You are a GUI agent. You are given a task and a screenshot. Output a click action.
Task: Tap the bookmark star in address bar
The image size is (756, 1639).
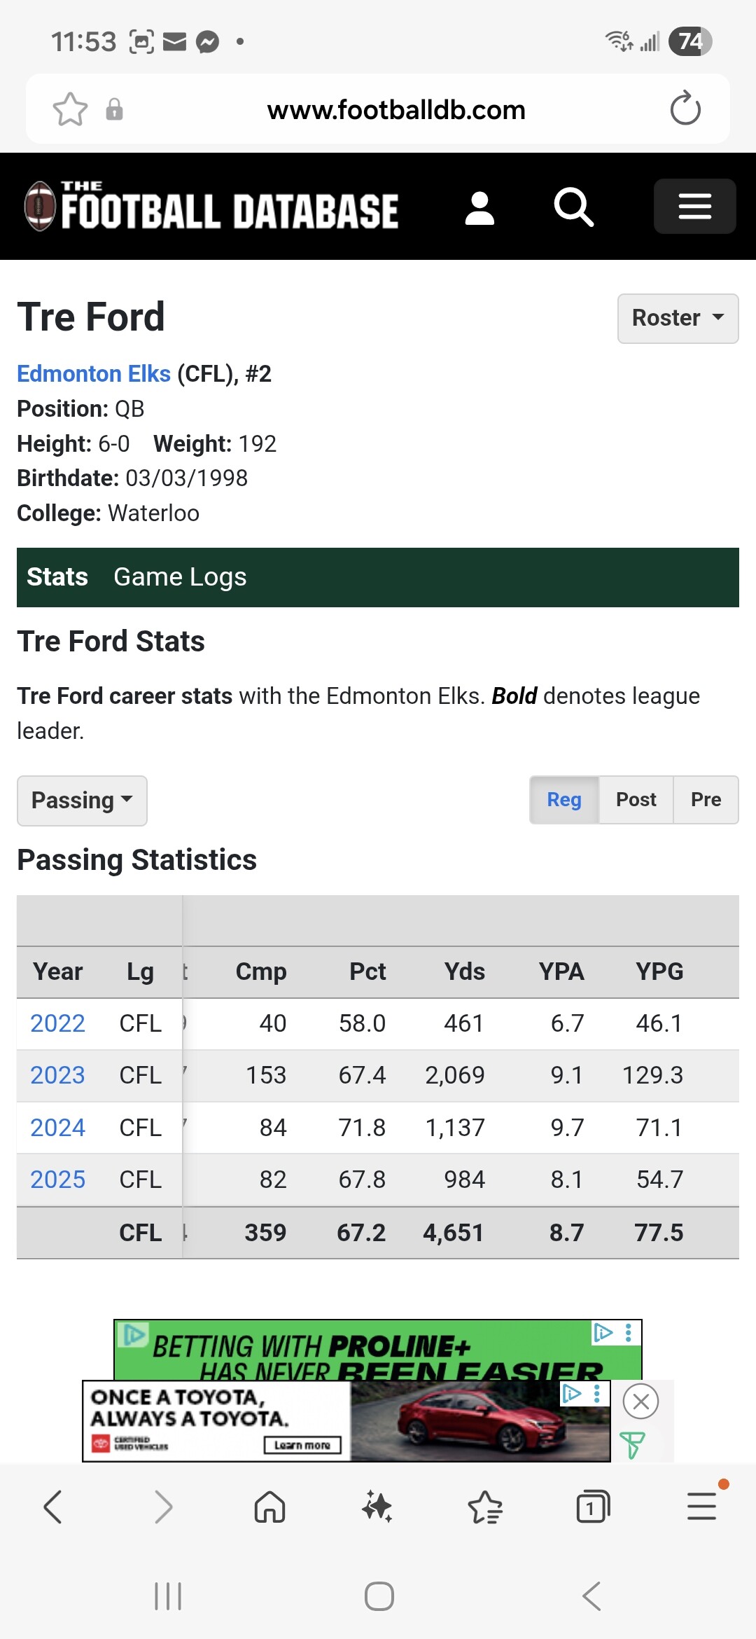click(x=70, y=110)
